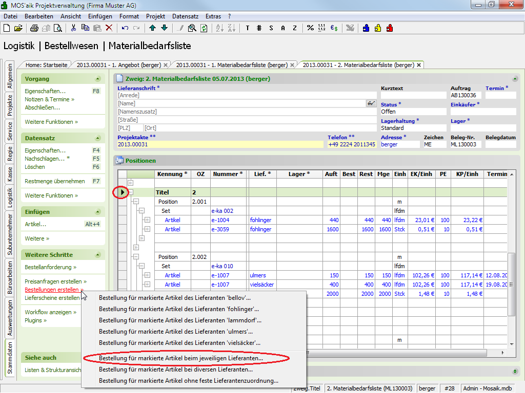Click the undo arrow icon
Image resolution: width=525 pixels, height=393 pixels.
click(125, 28)
